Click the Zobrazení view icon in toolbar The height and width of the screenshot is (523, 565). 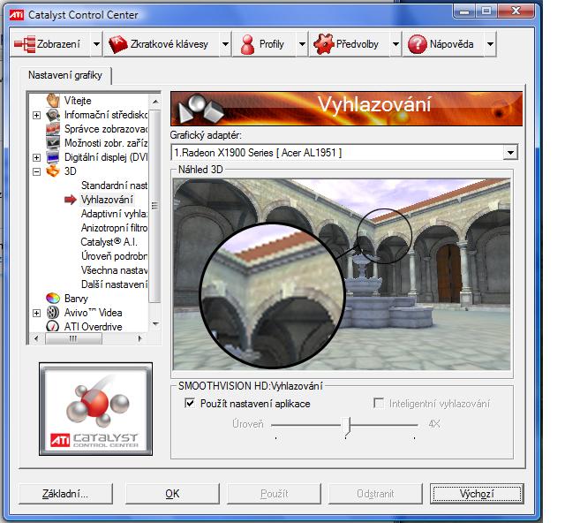[25, 44]
